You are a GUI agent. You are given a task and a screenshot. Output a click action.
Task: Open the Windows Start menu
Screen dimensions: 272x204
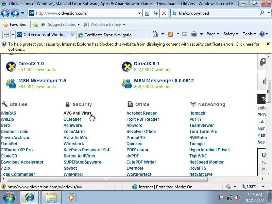point(9,198)
